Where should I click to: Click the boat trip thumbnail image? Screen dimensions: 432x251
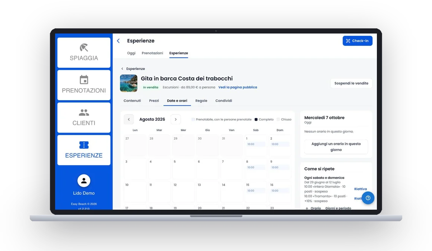pos(128,83)
